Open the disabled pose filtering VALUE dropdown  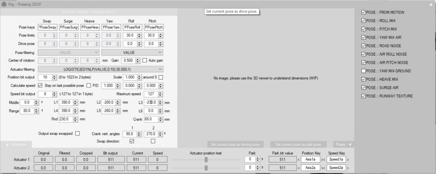(68, 52)
